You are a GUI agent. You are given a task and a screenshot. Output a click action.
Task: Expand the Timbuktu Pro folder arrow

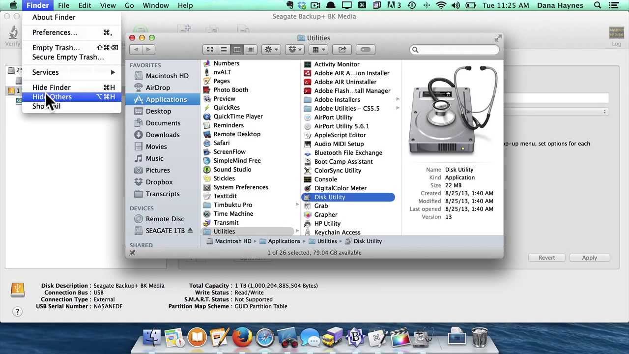(x=297, y=205)
